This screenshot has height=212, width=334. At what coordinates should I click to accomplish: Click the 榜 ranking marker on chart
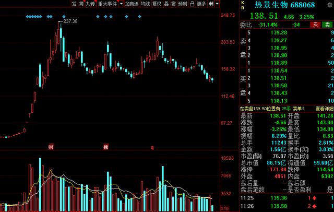[x=106, y=147]
